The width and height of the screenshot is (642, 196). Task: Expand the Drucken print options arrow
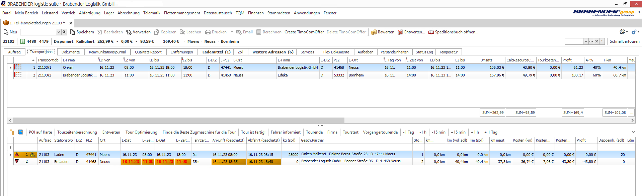click(x=232, y=32)
